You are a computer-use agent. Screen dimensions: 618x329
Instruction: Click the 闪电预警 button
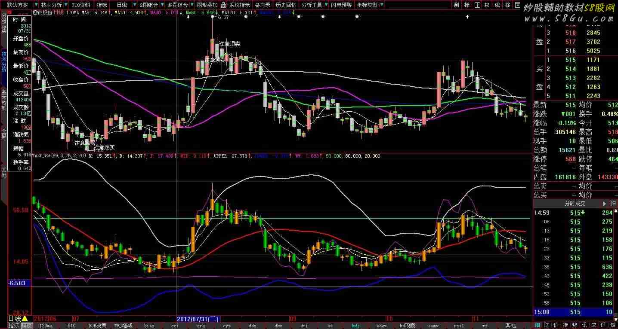(341, 5)
